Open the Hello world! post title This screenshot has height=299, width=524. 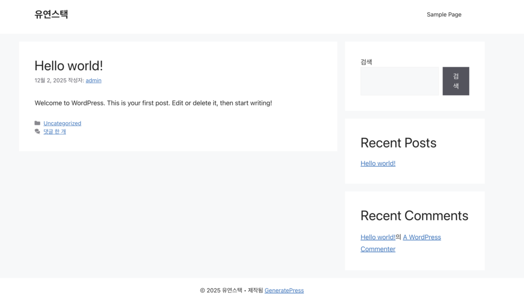[69, 66]
